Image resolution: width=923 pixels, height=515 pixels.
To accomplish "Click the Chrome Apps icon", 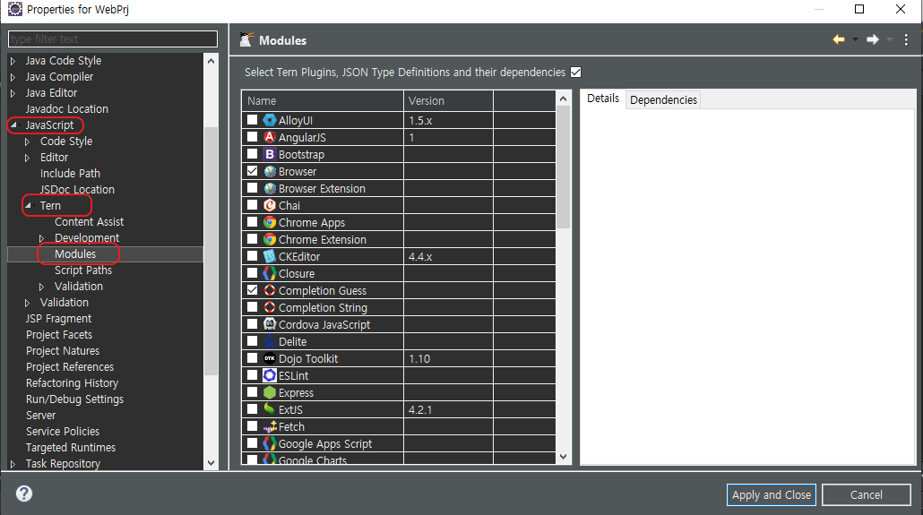I will [270, 222].
